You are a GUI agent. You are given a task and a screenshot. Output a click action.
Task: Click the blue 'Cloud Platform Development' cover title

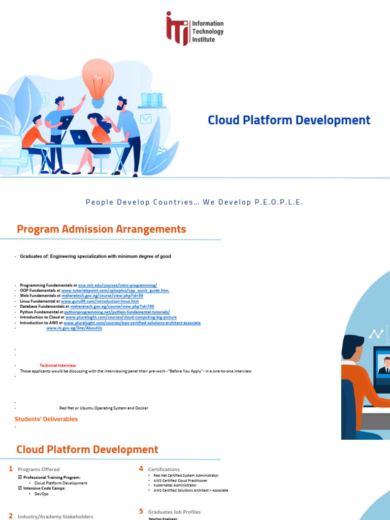point(289,120)
